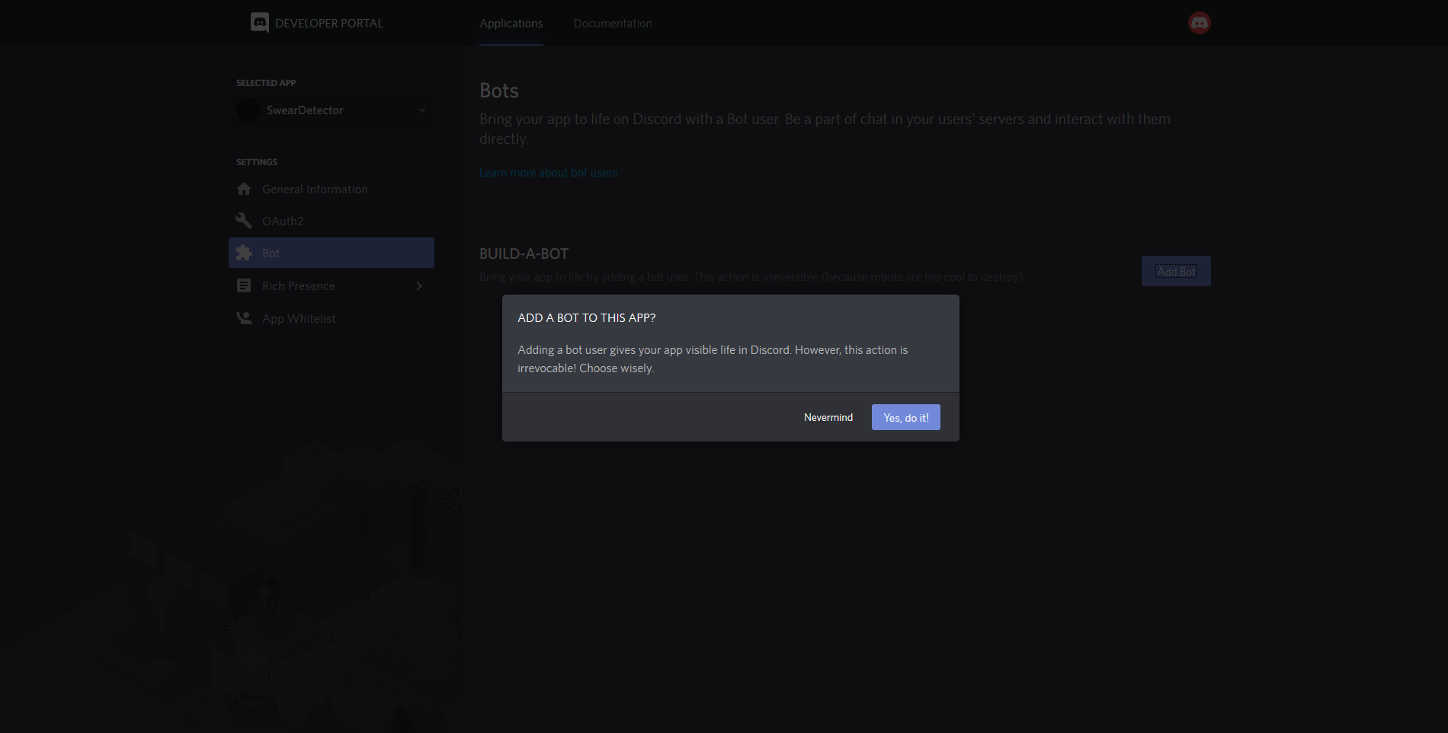The height and width of the screenshot is (733, 1448).
Task: Open the Documentation tab
Action: point(613,24)
